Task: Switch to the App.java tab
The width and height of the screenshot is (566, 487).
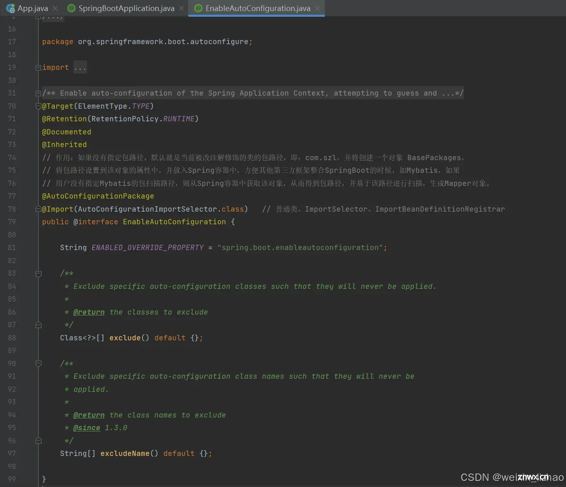Action: (32, 8)
